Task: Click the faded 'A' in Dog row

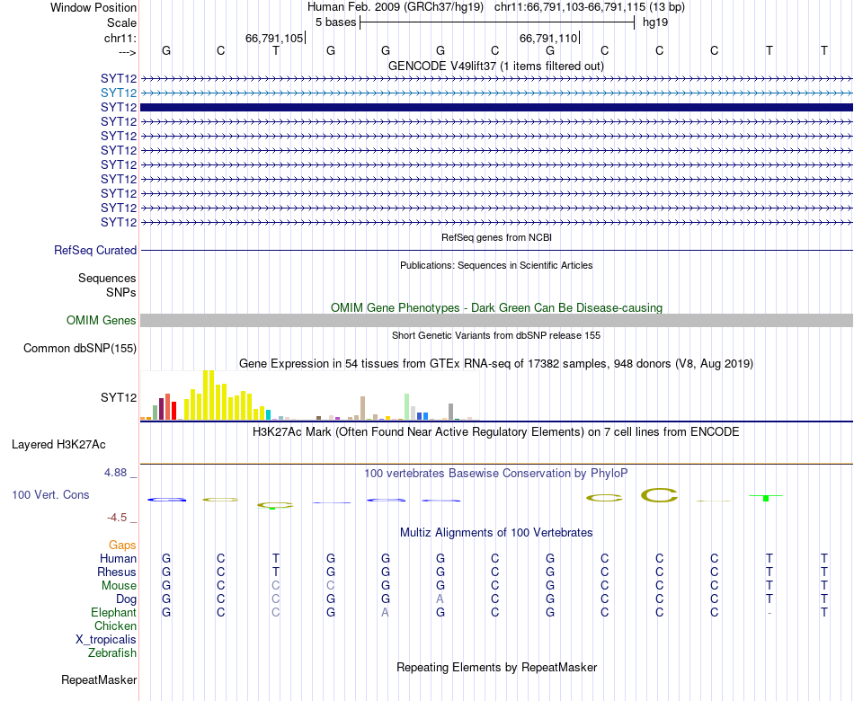Action: (440, 599)
